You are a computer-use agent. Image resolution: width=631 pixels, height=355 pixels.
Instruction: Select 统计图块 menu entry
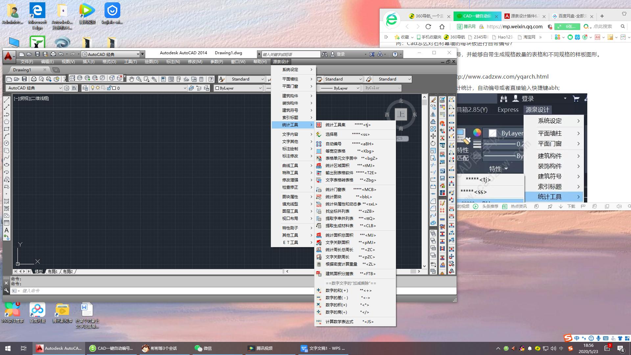(333, 197)
